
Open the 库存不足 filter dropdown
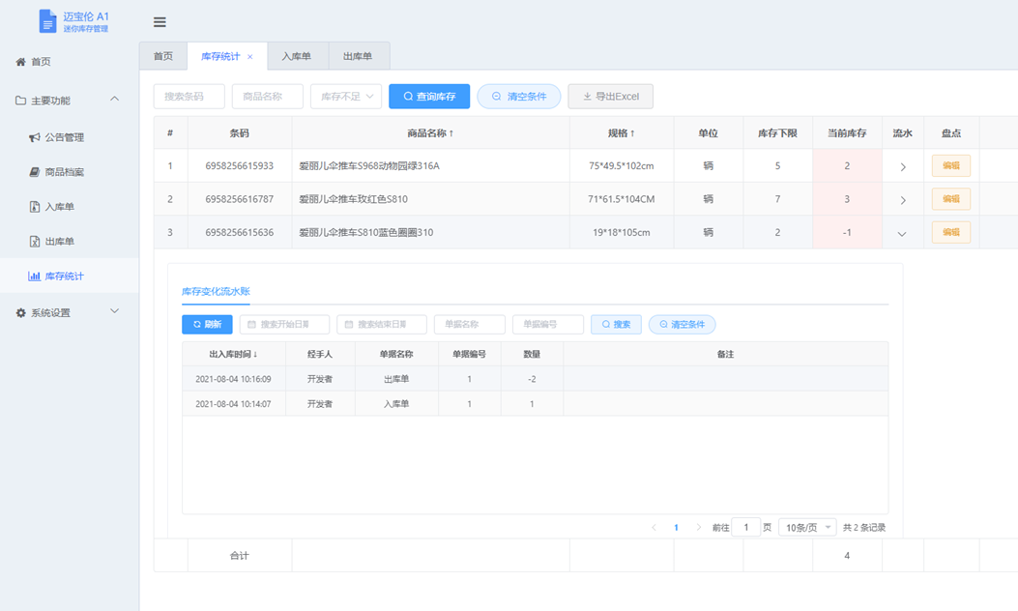click(346, 96)
